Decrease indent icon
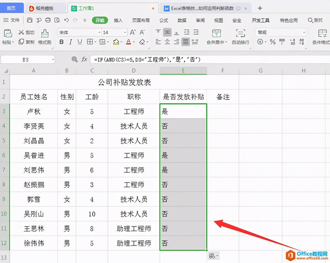The height and width of the screenshot is (263, 330). pos(187,32)
